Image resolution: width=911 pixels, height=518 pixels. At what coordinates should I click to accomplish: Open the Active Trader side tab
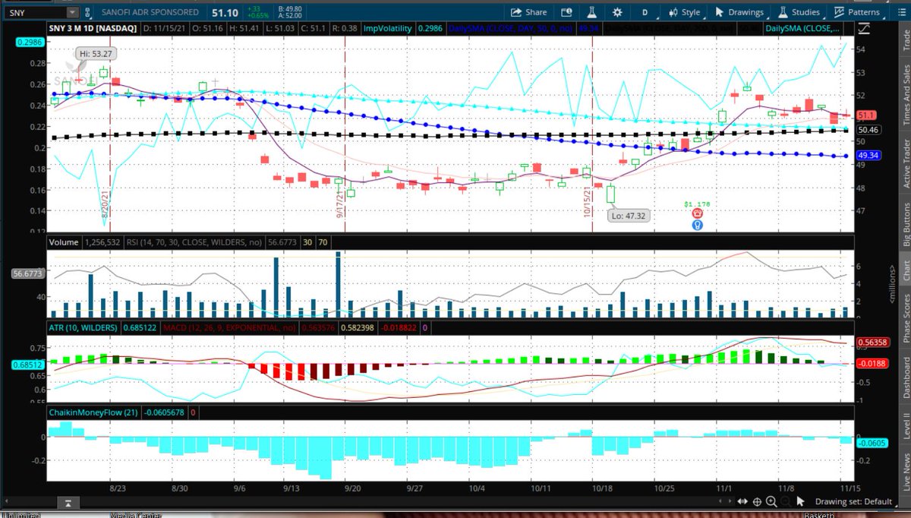[x=905, y=165]
